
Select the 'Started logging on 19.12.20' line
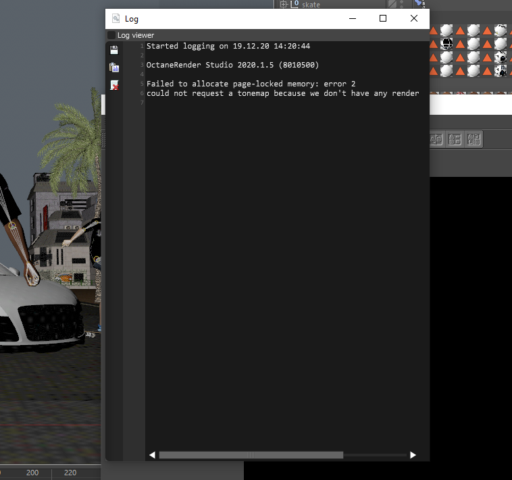click(x=228, y=46)
